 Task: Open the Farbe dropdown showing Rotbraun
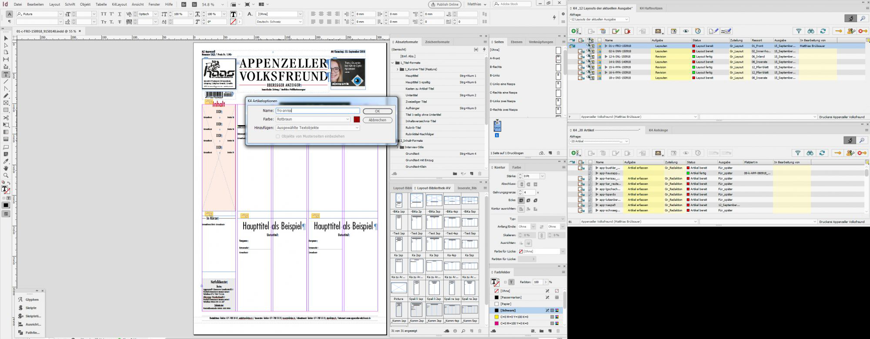313,119
